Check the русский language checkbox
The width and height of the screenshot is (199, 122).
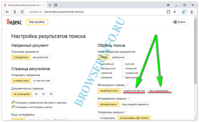pyautogui.click(x=123, y=64)
